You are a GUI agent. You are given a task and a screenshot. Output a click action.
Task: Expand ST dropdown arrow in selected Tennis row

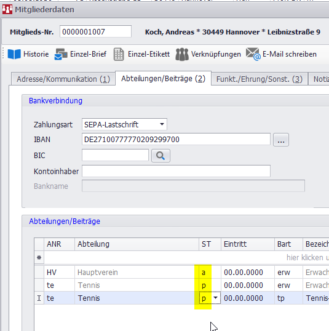[215, 298]
